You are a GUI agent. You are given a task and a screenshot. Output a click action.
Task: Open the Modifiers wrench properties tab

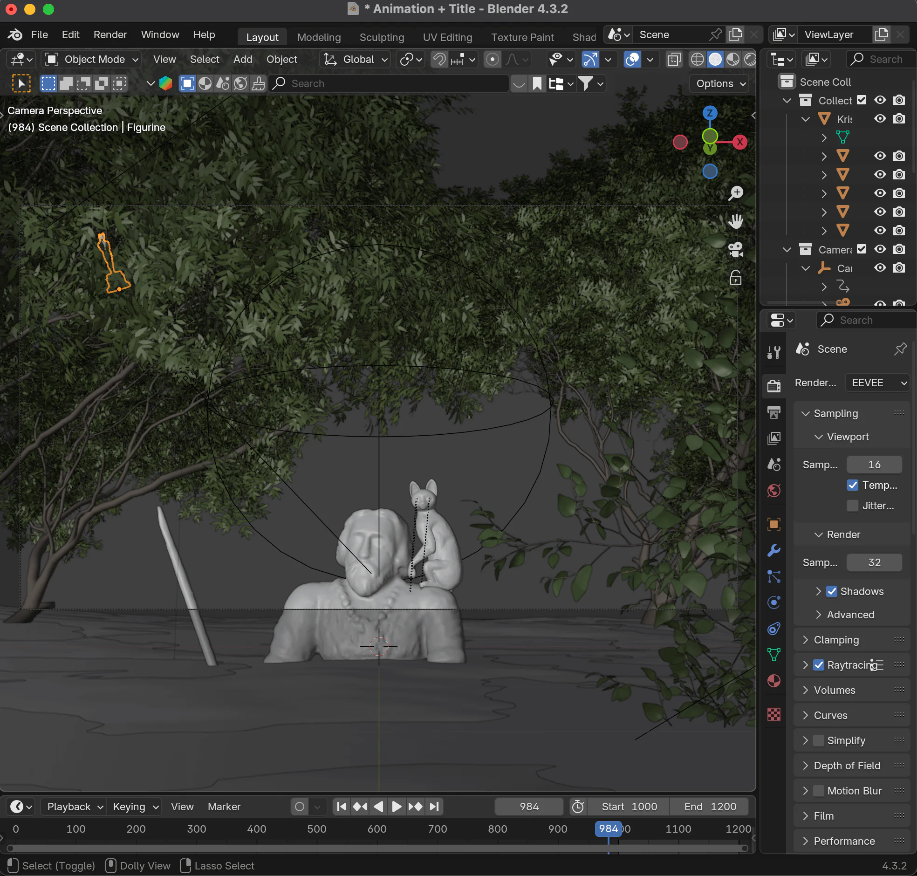[773, 551]
